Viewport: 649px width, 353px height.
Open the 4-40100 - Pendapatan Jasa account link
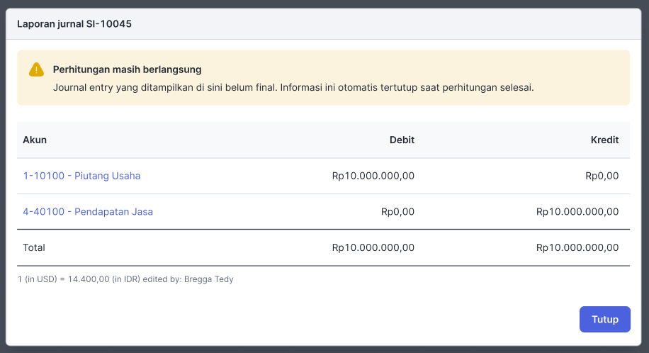pos(88,211)
